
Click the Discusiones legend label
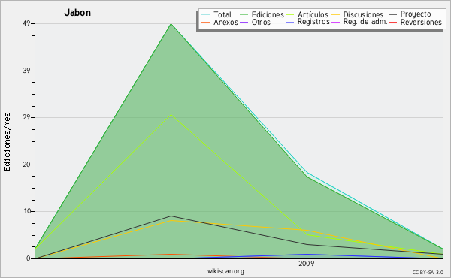click(x=363, y=14)
